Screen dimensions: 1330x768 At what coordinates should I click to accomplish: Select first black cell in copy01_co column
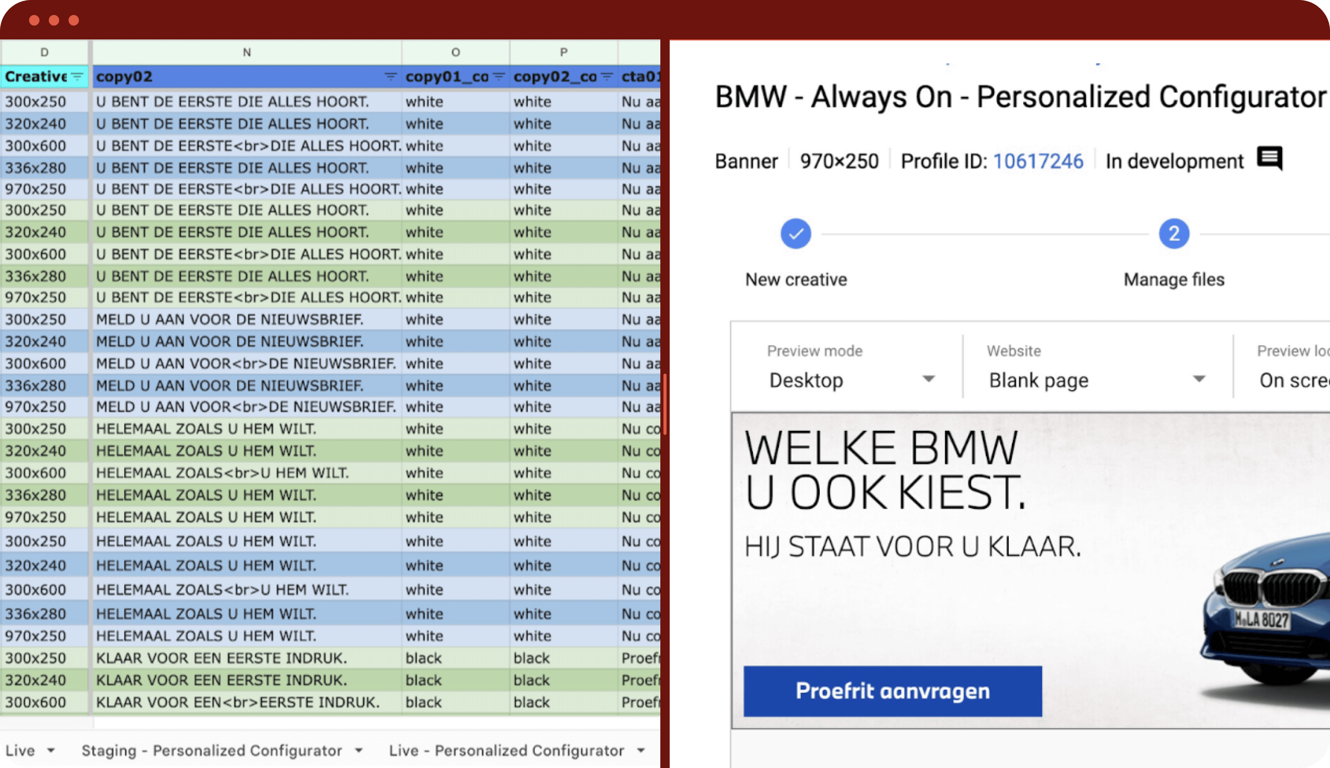(455, 658)
